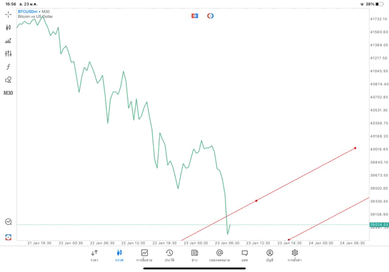Screen dimensions: 389x272
Task: Tap the red-blue clock icon above chart
Action: coord(210,15)
